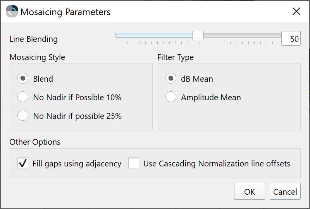Choose No Nadir if possible 25%

coord(23,116)
